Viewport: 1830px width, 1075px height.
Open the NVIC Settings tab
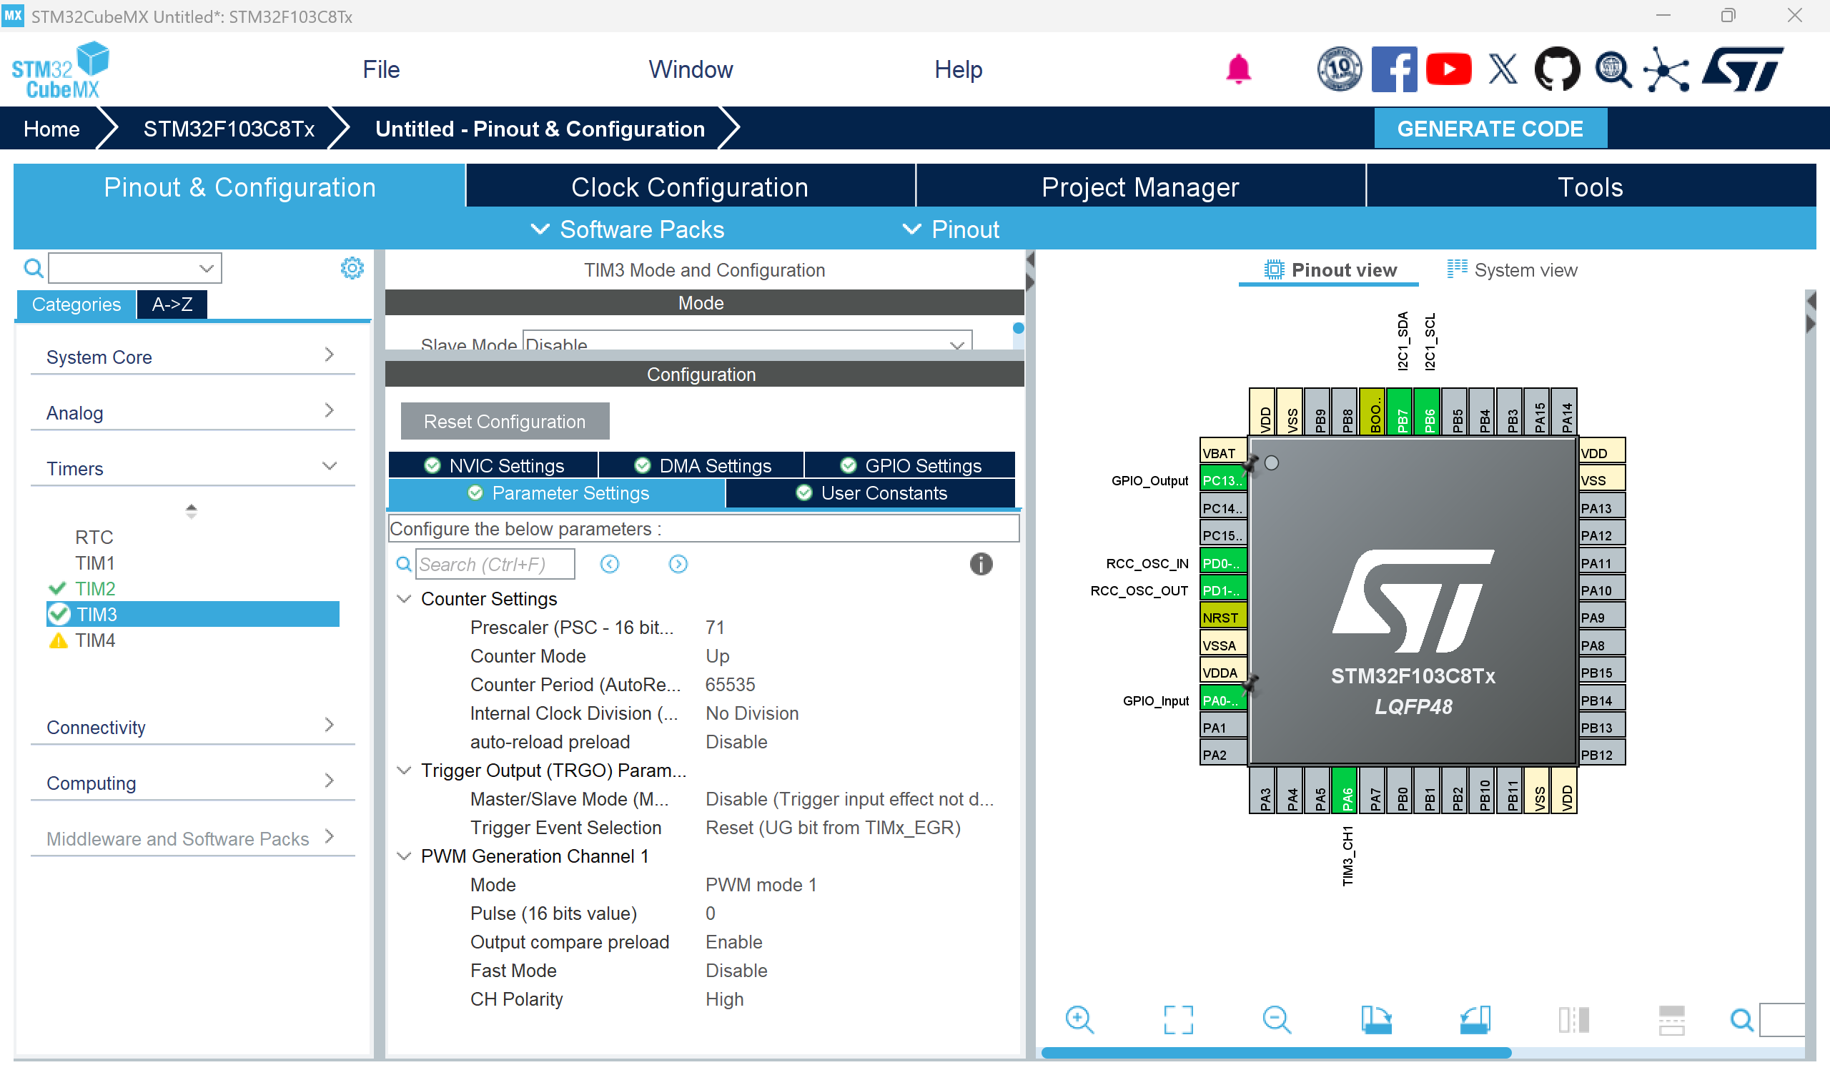494,465
